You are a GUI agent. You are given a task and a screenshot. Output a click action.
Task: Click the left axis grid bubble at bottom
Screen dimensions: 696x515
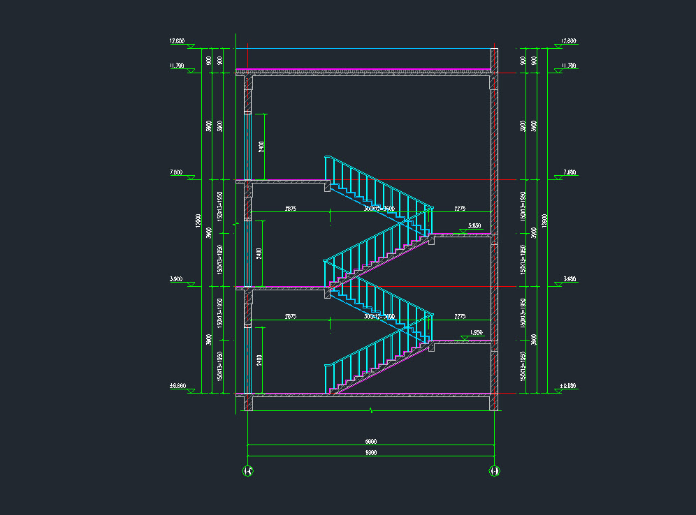point(247,472)
